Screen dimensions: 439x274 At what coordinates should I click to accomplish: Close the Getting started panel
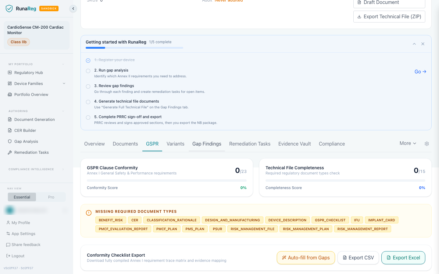(x=423, y=44)
